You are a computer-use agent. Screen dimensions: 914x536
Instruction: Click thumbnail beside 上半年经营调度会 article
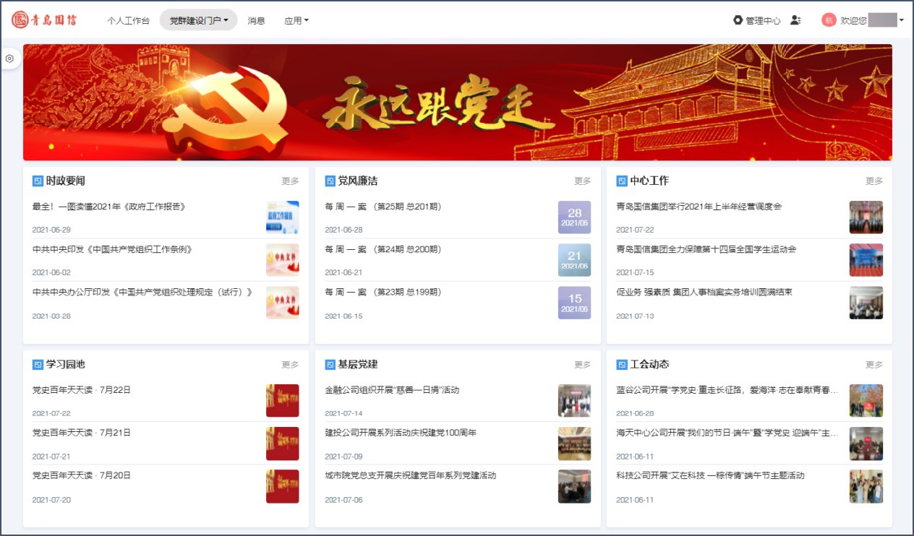866,217
